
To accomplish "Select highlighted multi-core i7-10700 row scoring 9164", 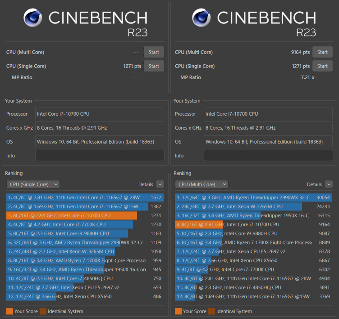I will (x=254, y=225).
